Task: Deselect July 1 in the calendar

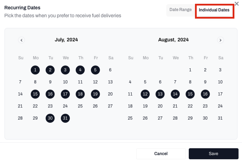Action: tap(35, 70)
